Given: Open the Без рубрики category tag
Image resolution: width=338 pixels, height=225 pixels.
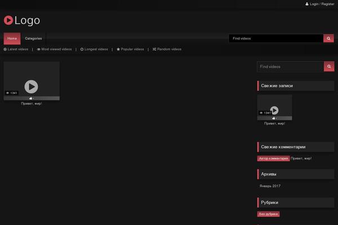Looking at the screenshot, I should pos(268,214).
